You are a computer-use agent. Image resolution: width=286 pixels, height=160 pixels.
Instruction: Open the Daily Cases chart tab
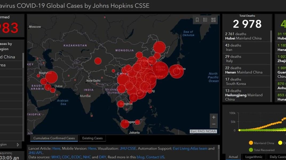(x=277, y=157)
